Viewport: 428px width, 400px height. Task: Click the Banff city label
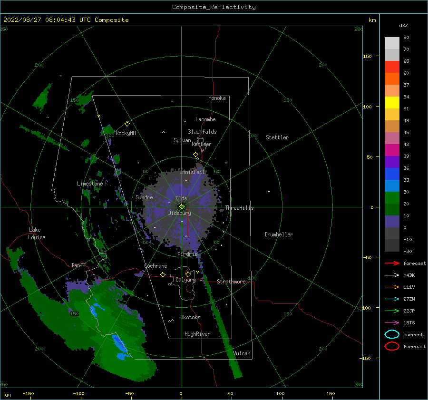(78, 265)
